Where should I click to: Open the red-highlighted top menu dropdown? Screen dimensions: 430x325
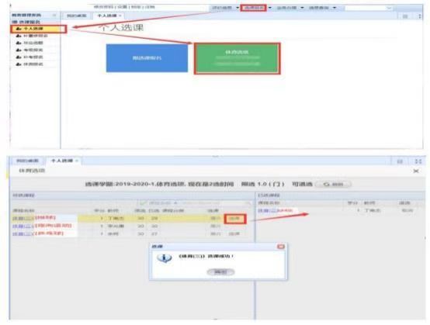click(x=253, y=8)
